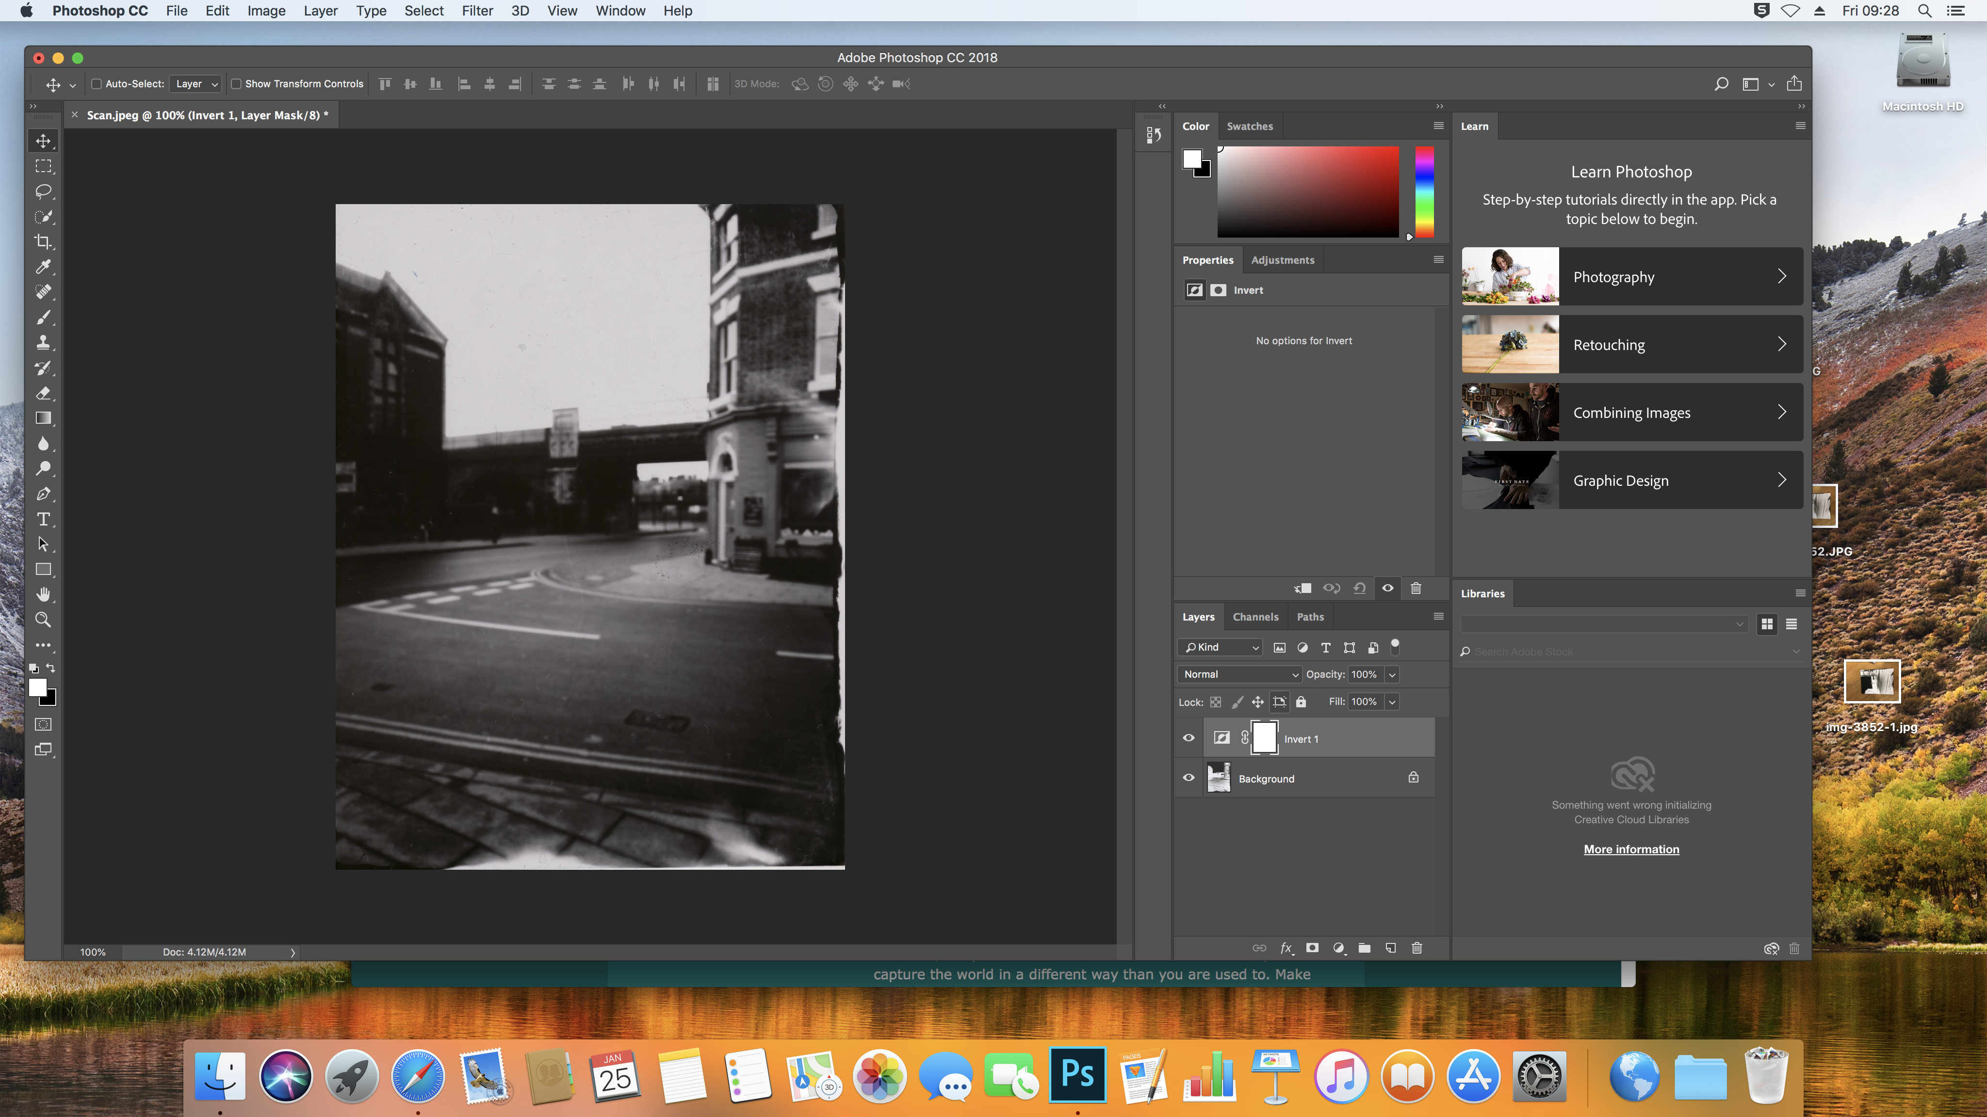Select the Zoom tool in toolbar

(x=43, y=620)
